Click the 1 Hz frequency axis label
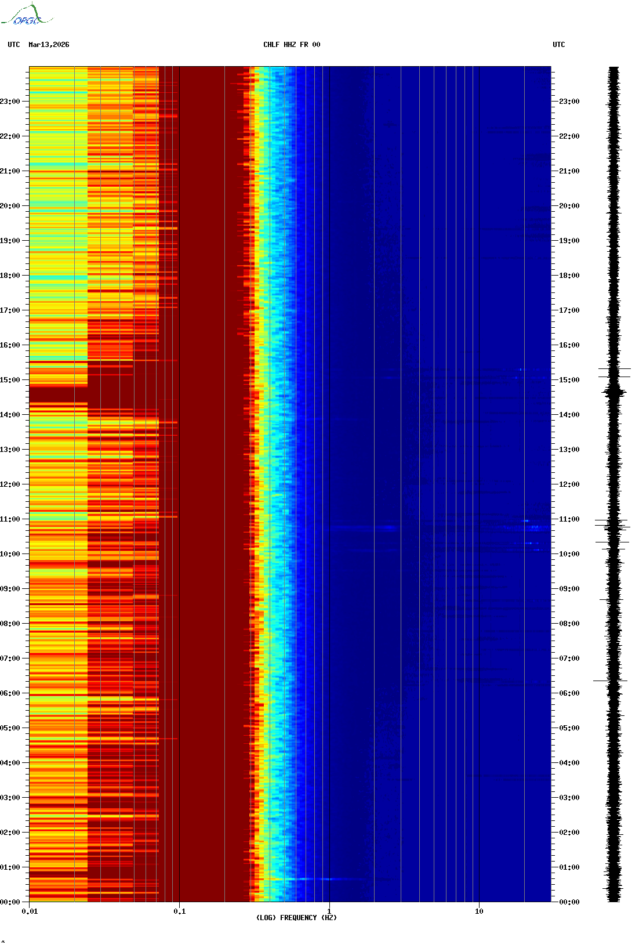 click(x=329, y=911)
